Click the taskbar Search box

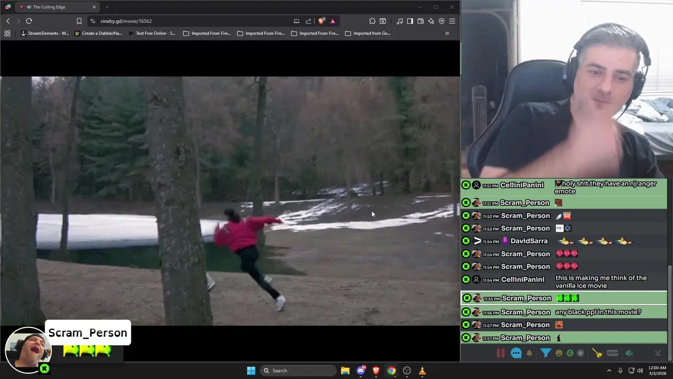(x=298, y=371)
